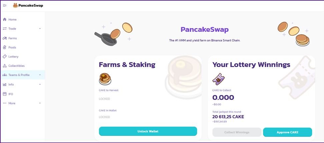This screenshot has height=143, width=324.
Task: Click the purple lottery ticket image
Action: [218, 79]
